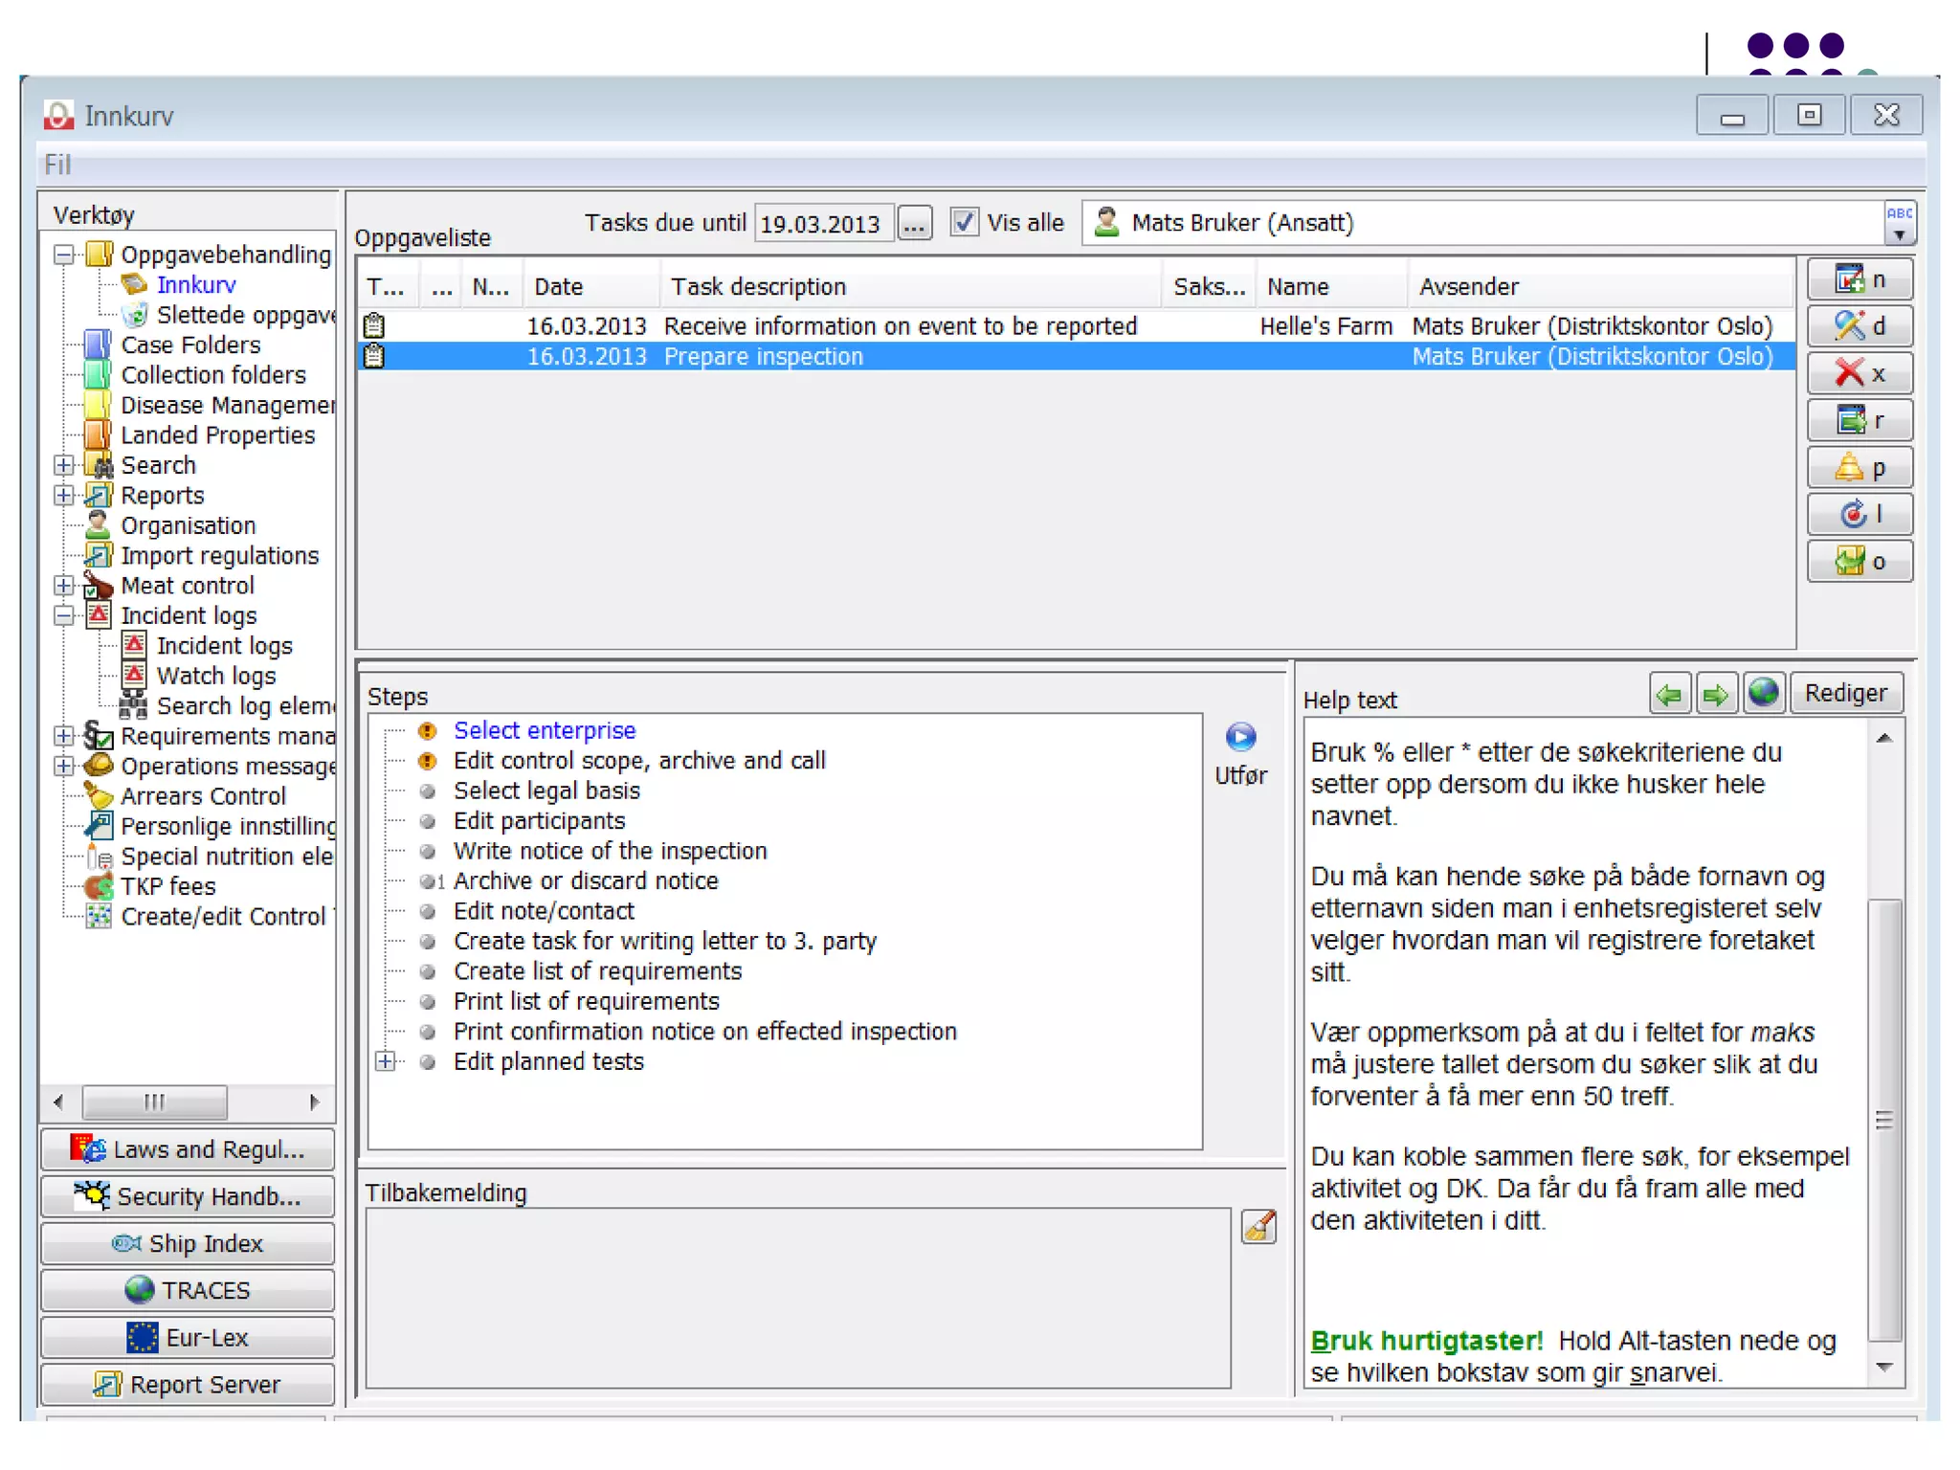Select the Watch logs tree item
Image resolution: width=1960 pixels, height=1470 pixels.
coord(216,676)
